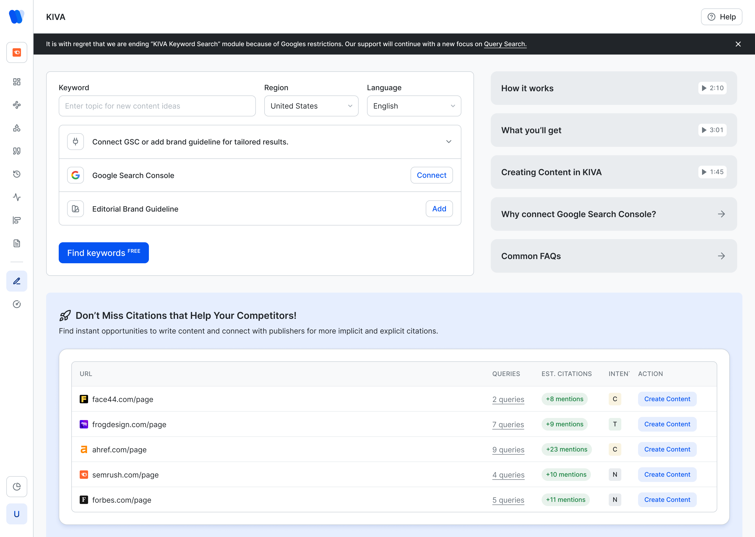755x537 pixels.
Task: Create Content for face44.com/page
Action: click(667, 399)
